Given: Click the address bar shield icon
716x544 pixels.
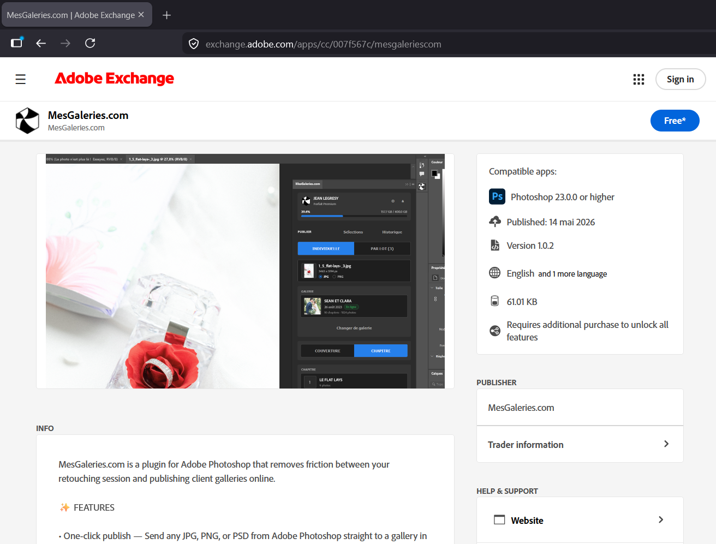Looking at the screenshot, I should click(194, 44).
